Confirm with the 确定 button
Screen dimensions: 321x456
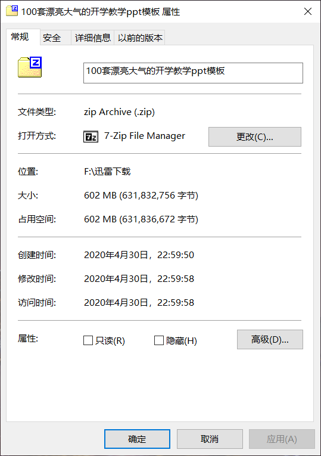coord(137,439)
